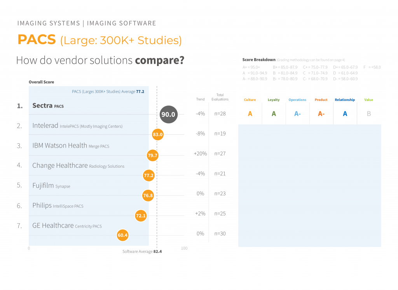
Task: Select the Product column header
Action: click(321, 100)
